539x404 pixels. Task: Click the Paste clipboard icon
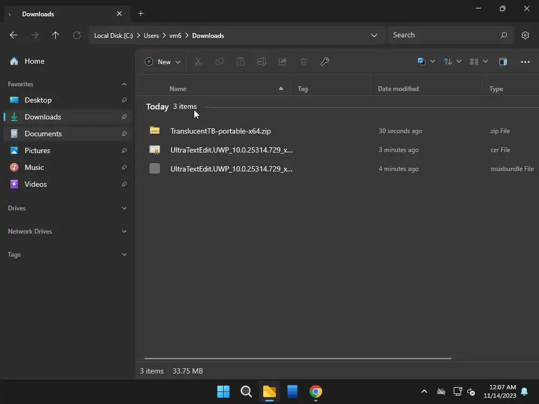click(240, 62)
